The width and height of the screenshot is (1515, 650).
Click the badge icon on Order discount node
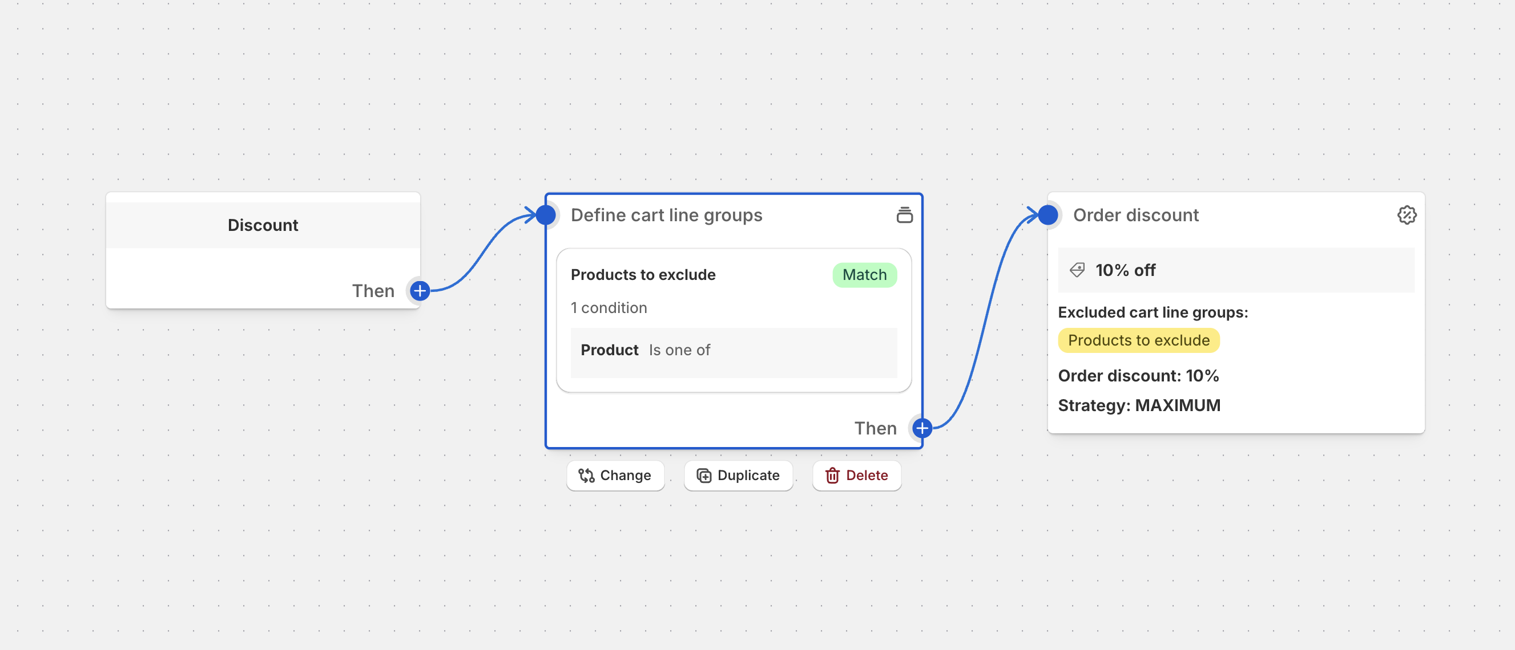click(1407, 215)
